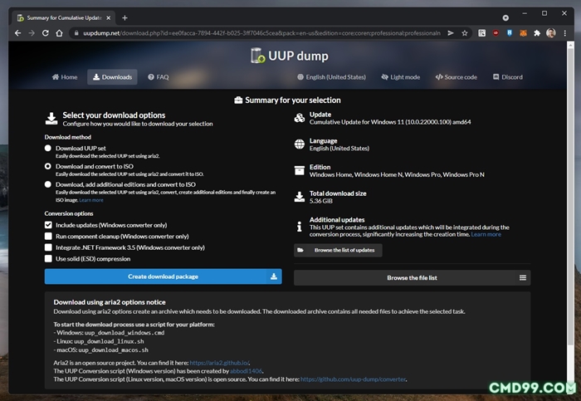The height and width of the screenshot is (401, 581).
Task: Open the Downloads navigation item
Action: pos(112,77)
